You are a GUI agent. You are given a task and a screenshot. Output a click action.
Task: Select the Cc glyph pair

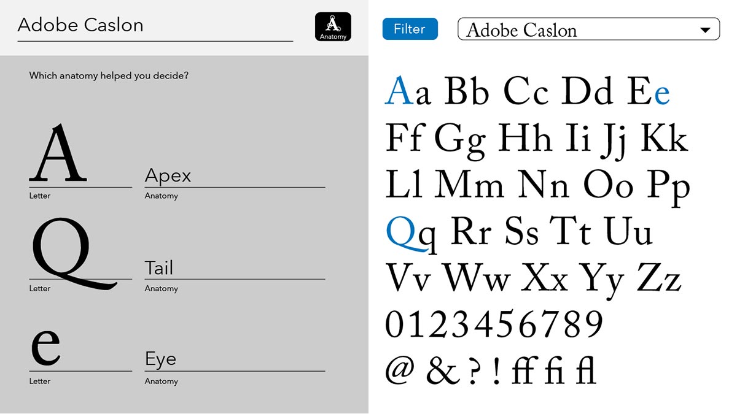pos(526,91)
